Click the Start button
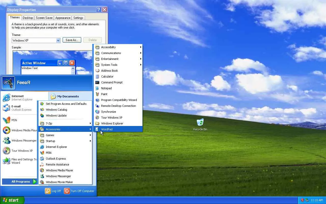 tap(12, 200)
